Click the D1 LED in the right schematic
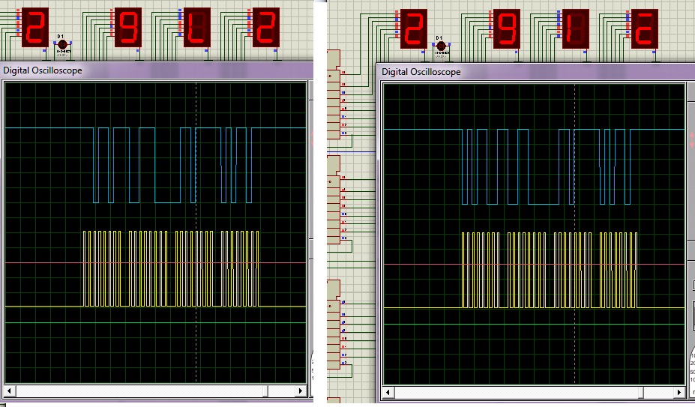The image size is (695, 407). [x=441, y=46]
